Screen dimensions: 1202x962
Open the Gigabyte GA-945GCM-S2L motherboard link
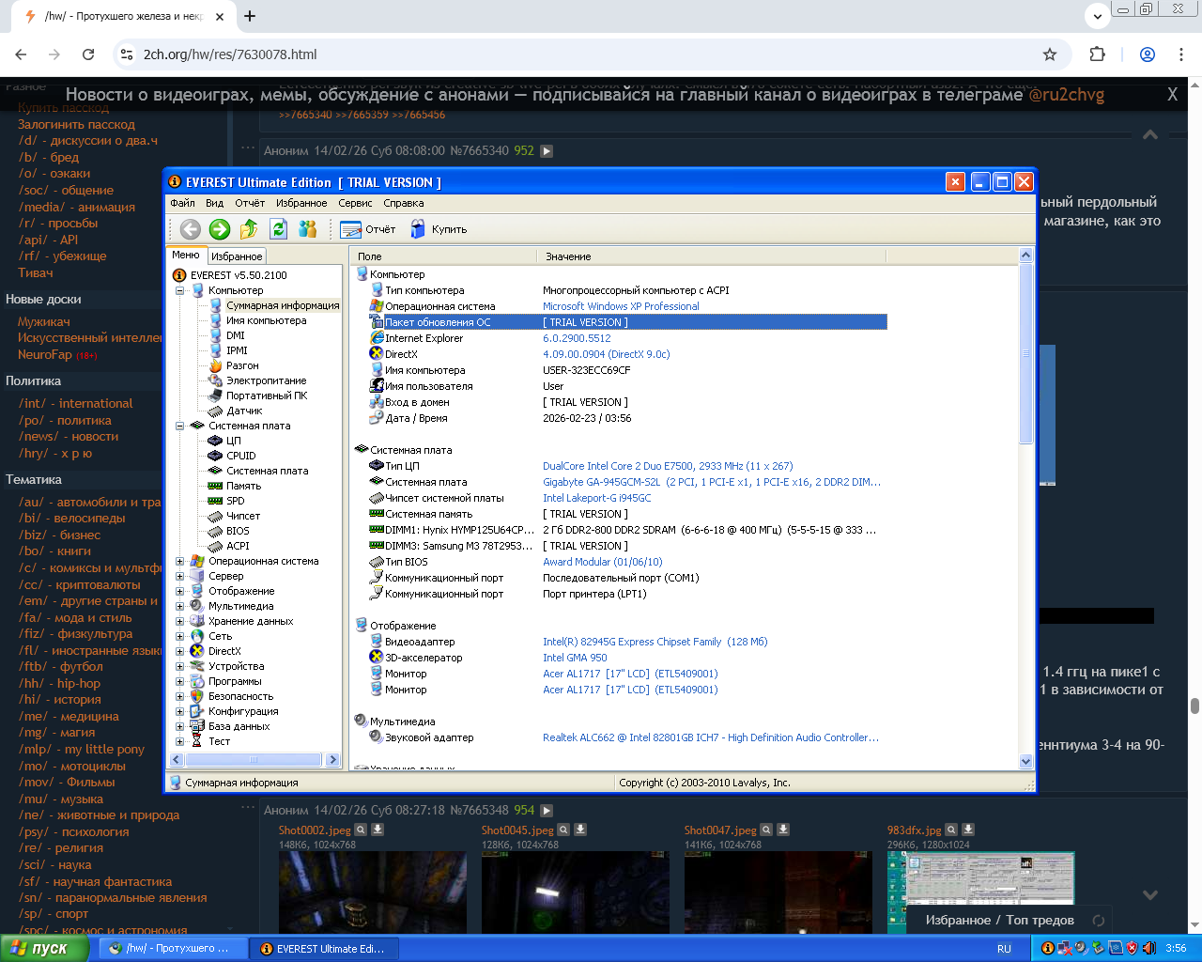point(712,482)
